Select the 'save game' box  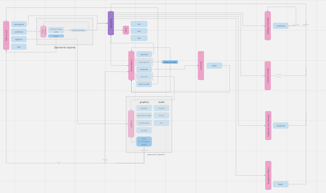pos(144,62)
